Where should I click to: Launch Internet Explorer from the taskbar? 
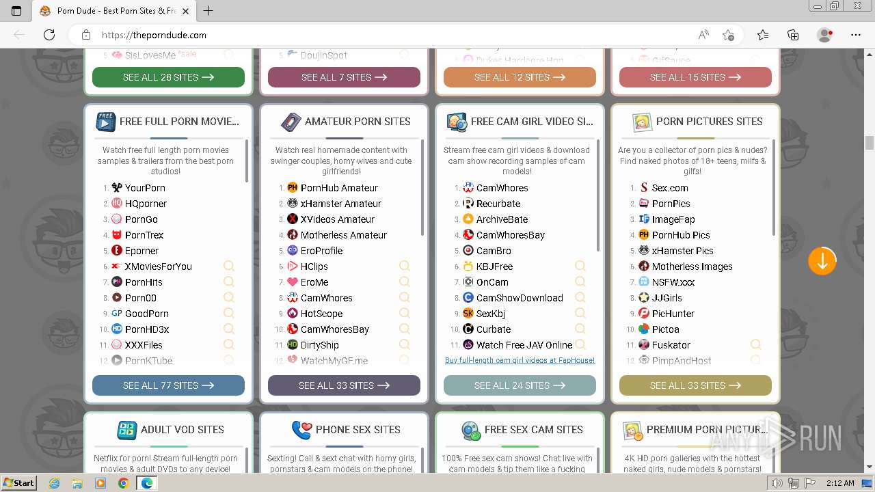[55, 483]
